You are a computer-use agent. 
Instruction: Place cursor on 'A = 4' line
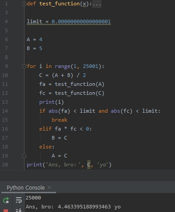34,39
